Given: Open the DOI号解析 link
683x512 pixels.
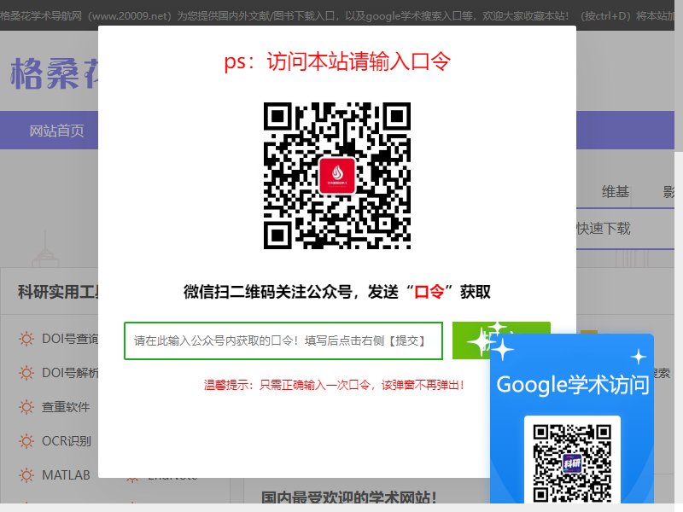Looking at the screenshot, I should click(x=70, y=373).
